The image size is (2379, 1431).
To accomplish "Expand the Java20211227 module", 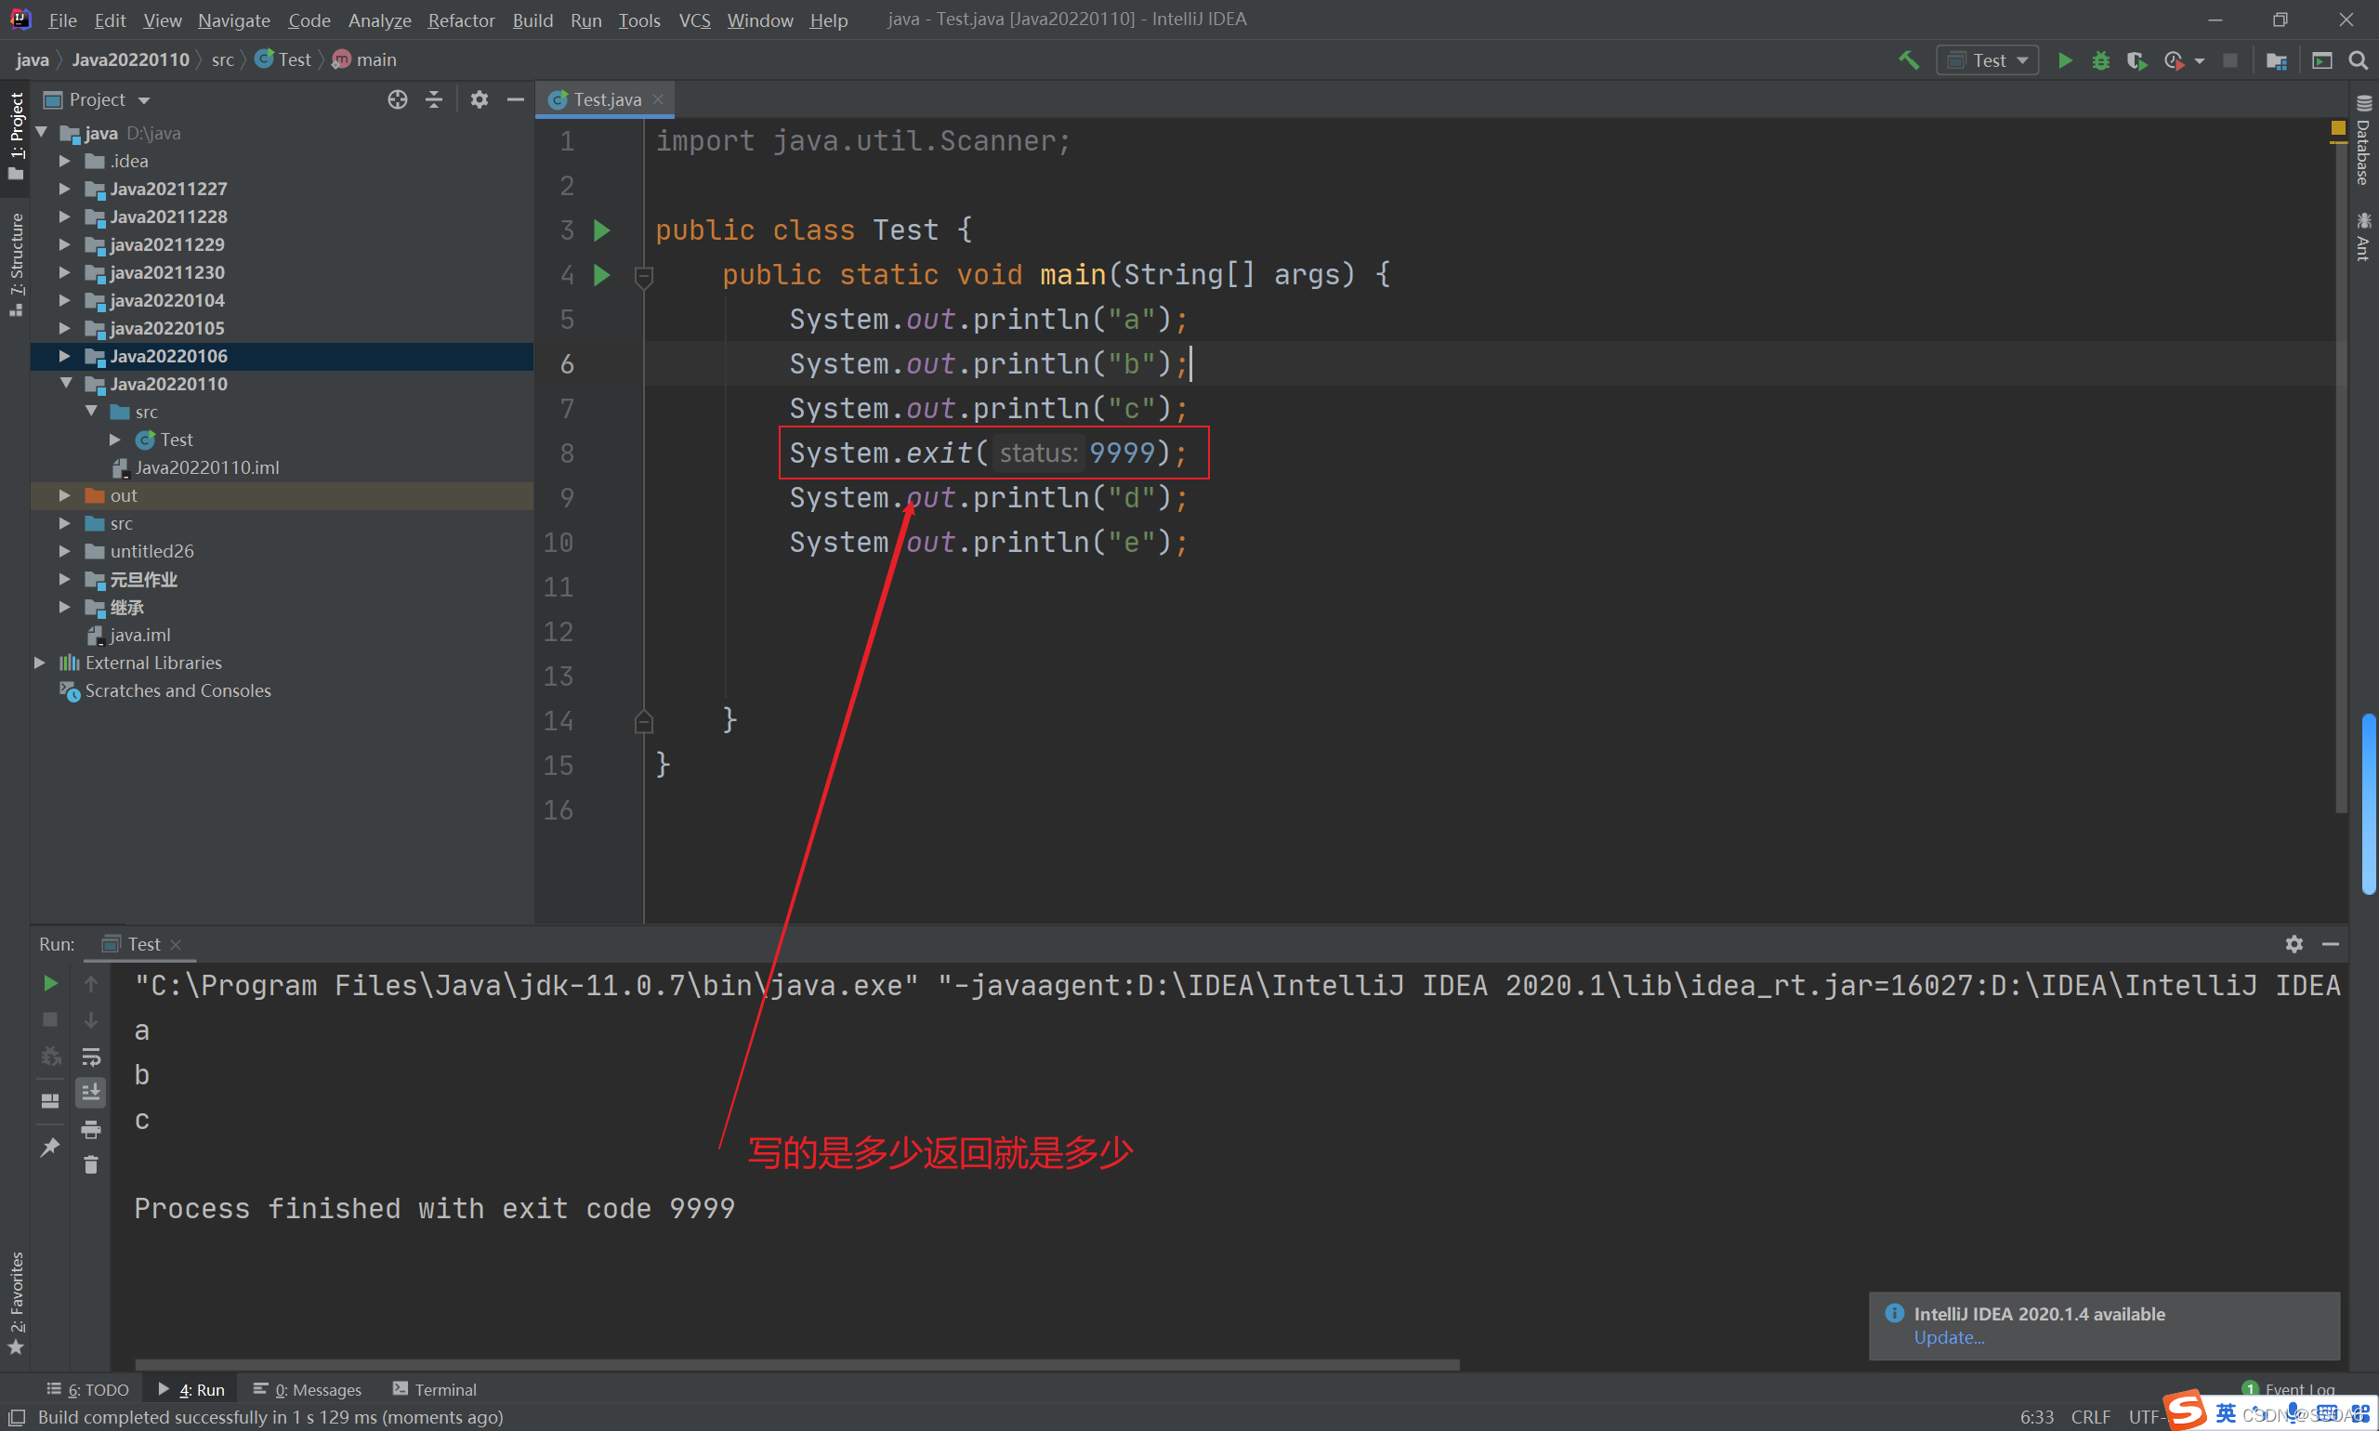I will click(x=65, y=189).
